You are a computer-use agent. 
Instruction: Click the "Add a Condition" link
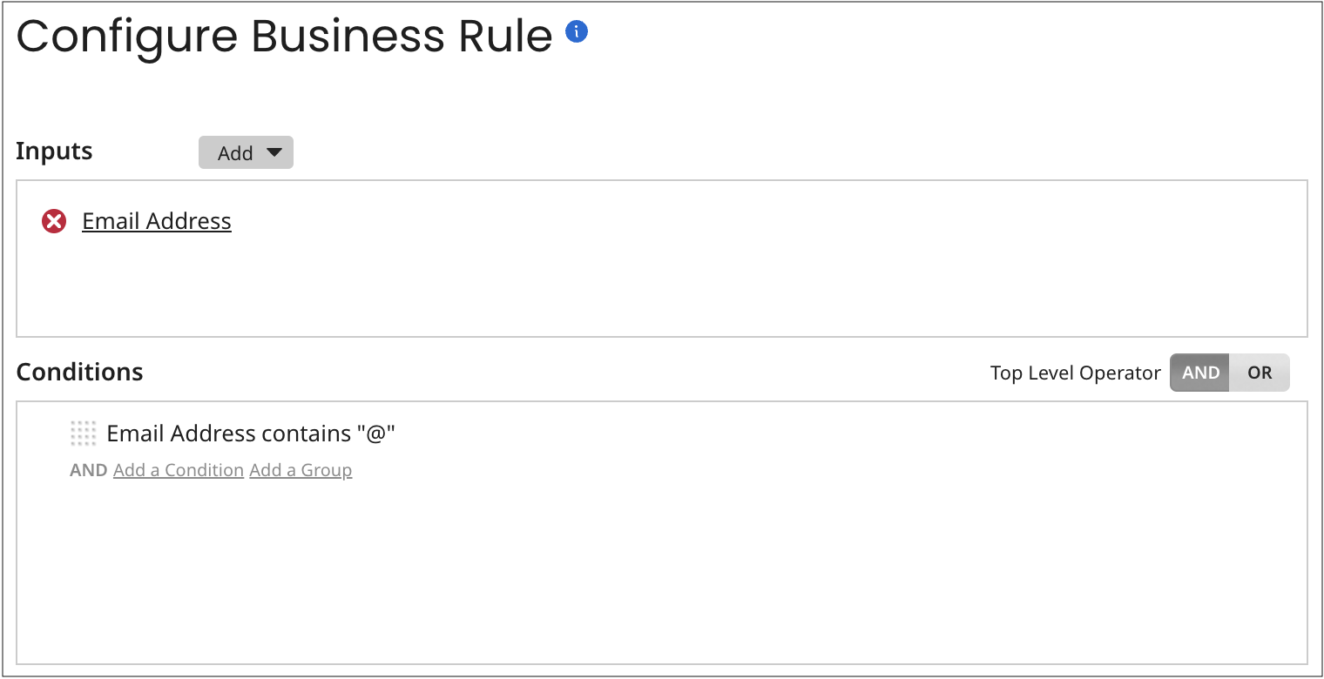pos(179,471)
